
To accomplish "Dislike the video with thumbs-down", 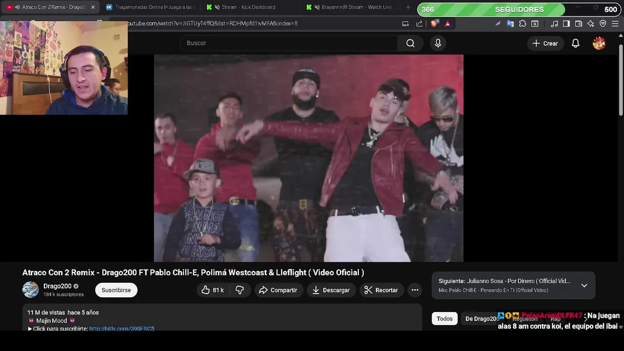I will [x=239, y=290].
